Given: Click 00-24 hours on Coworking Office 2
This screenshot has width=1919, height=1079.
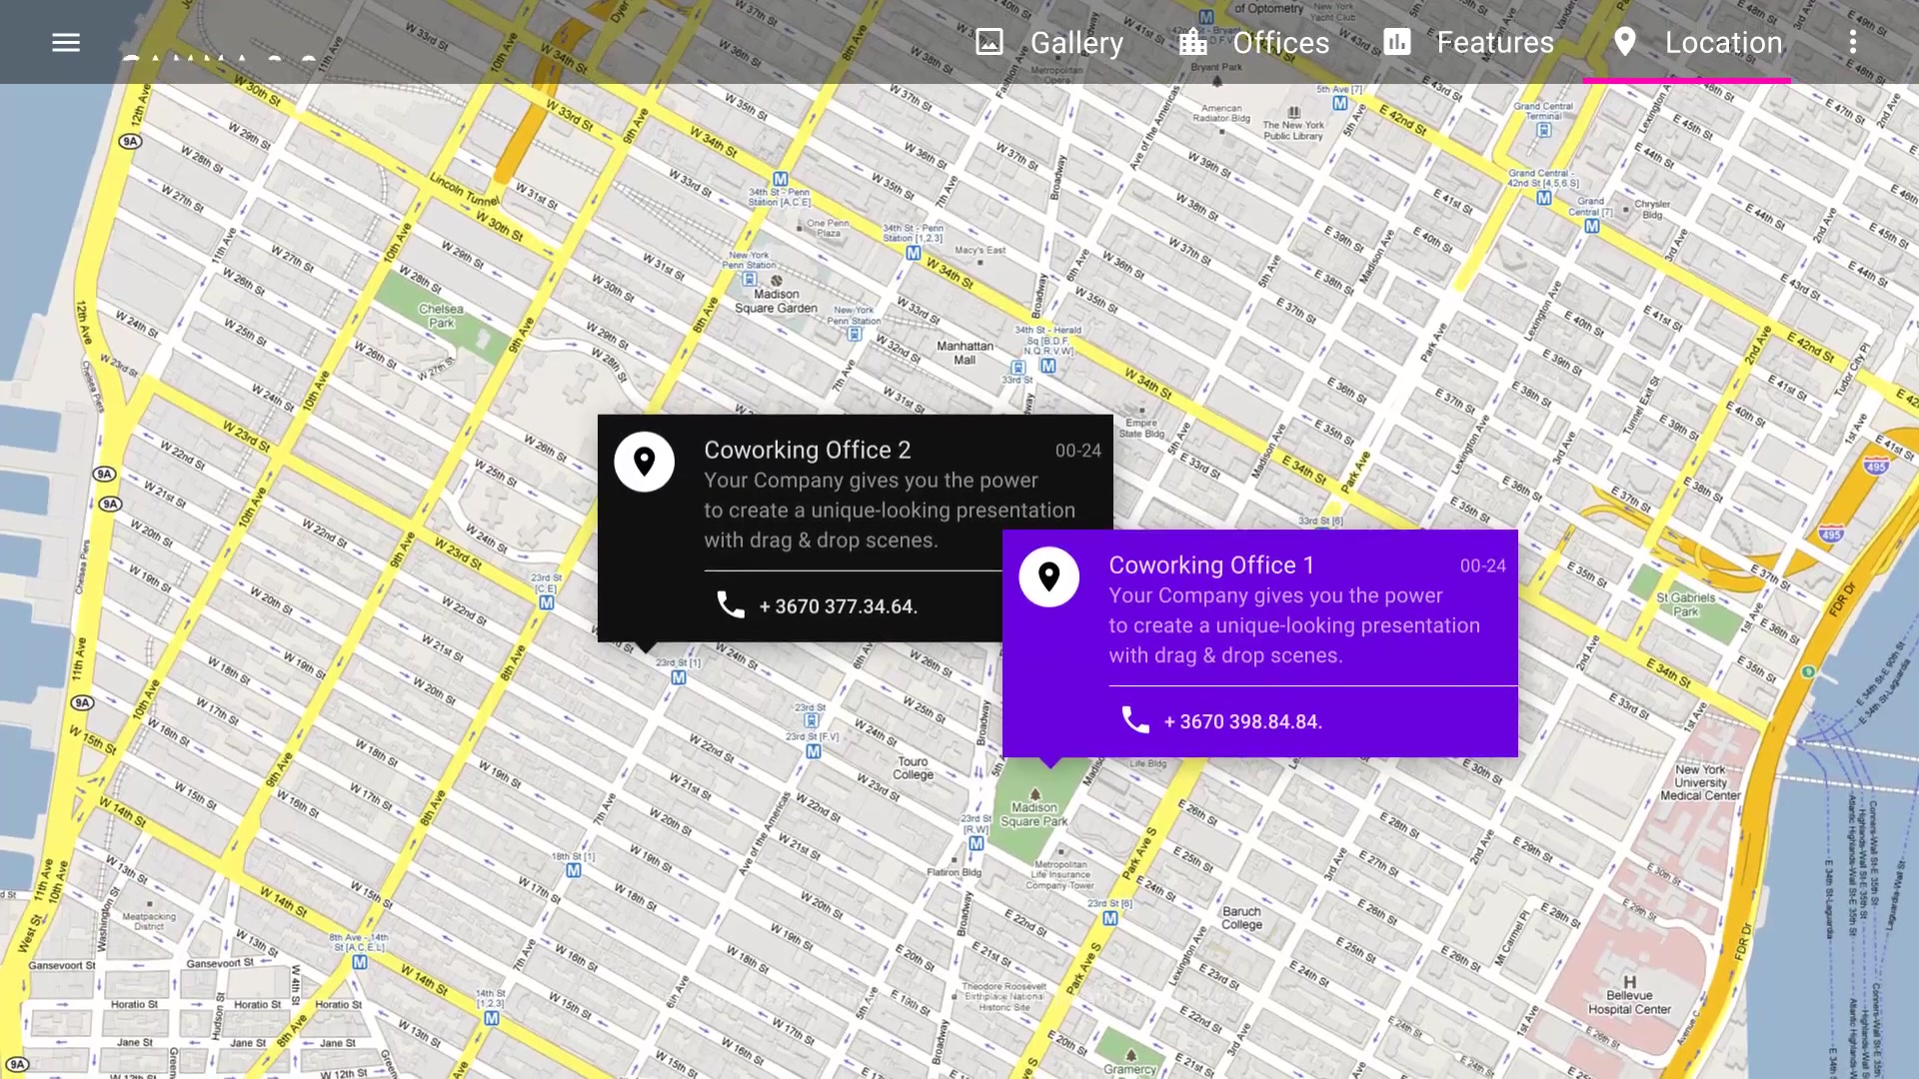Looking at the screenshot, I should (1078, 451).
